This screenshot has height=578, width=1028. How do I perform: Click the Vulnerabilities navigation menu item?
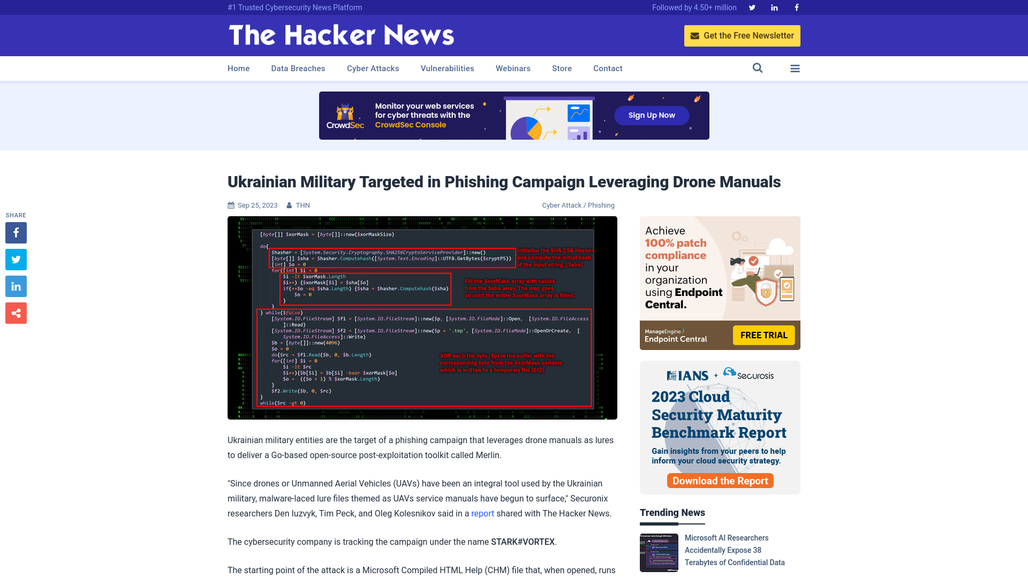[447, 68]
